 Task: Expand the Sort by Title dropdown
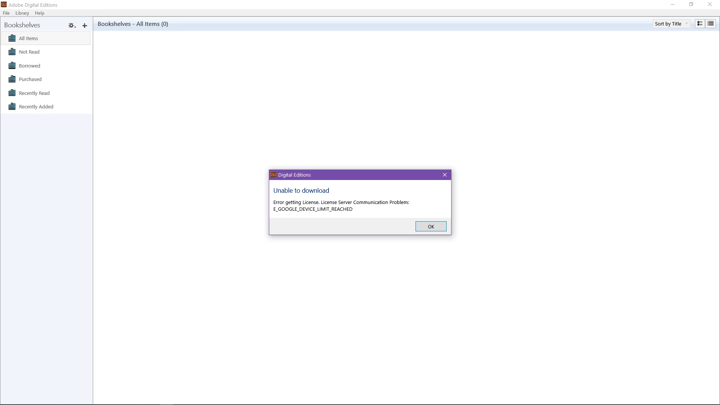pyautogui.click(x=671, y=24)
